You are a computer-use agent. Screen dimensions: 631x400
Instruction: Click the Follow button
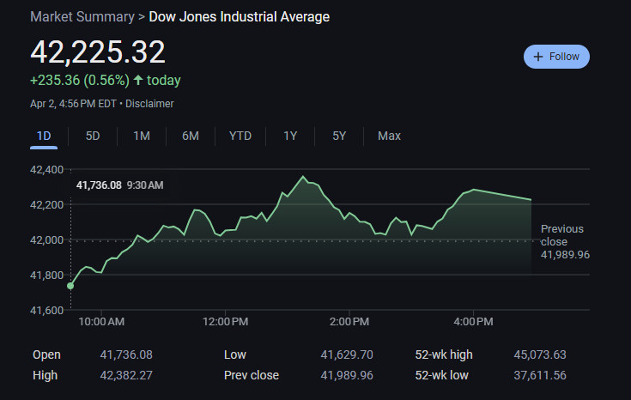tap(556, 57)
